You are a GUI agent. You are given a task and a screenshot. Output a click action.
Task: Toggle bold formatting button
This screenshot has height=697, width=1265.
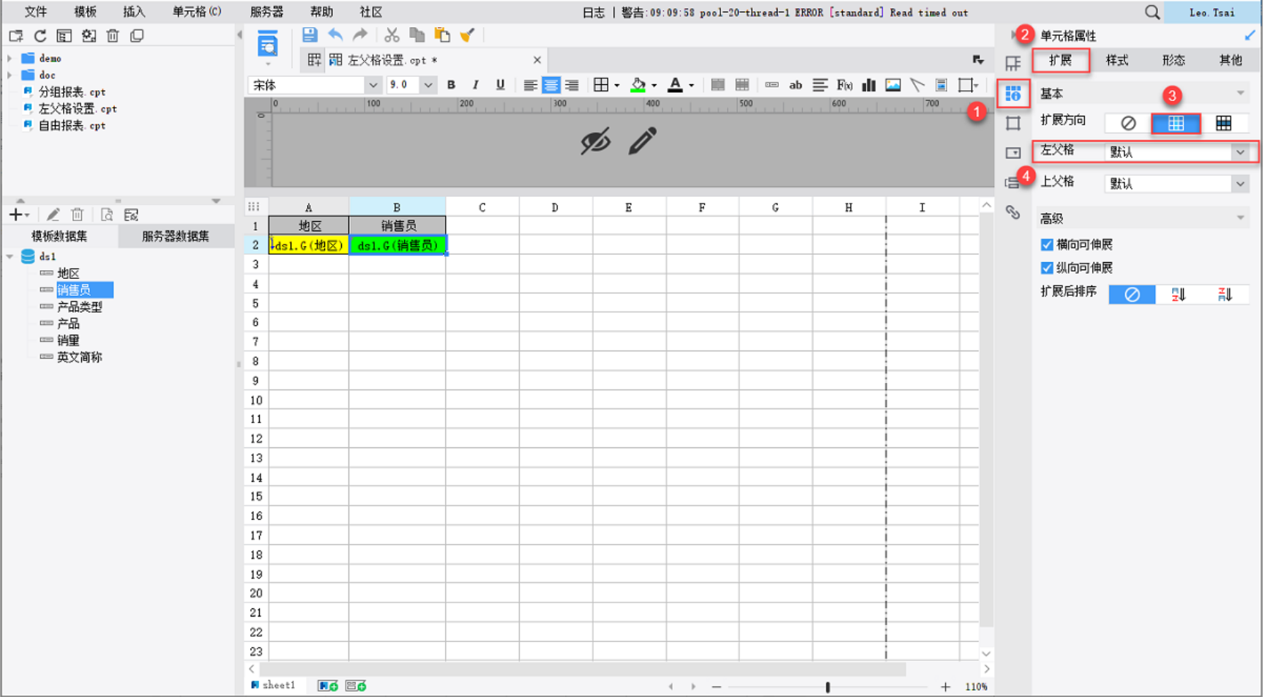(x=451, y=85)
